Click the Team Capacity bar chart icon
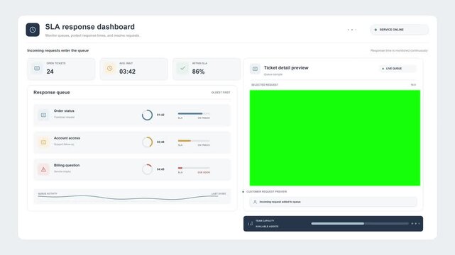 tap(250, 223)
